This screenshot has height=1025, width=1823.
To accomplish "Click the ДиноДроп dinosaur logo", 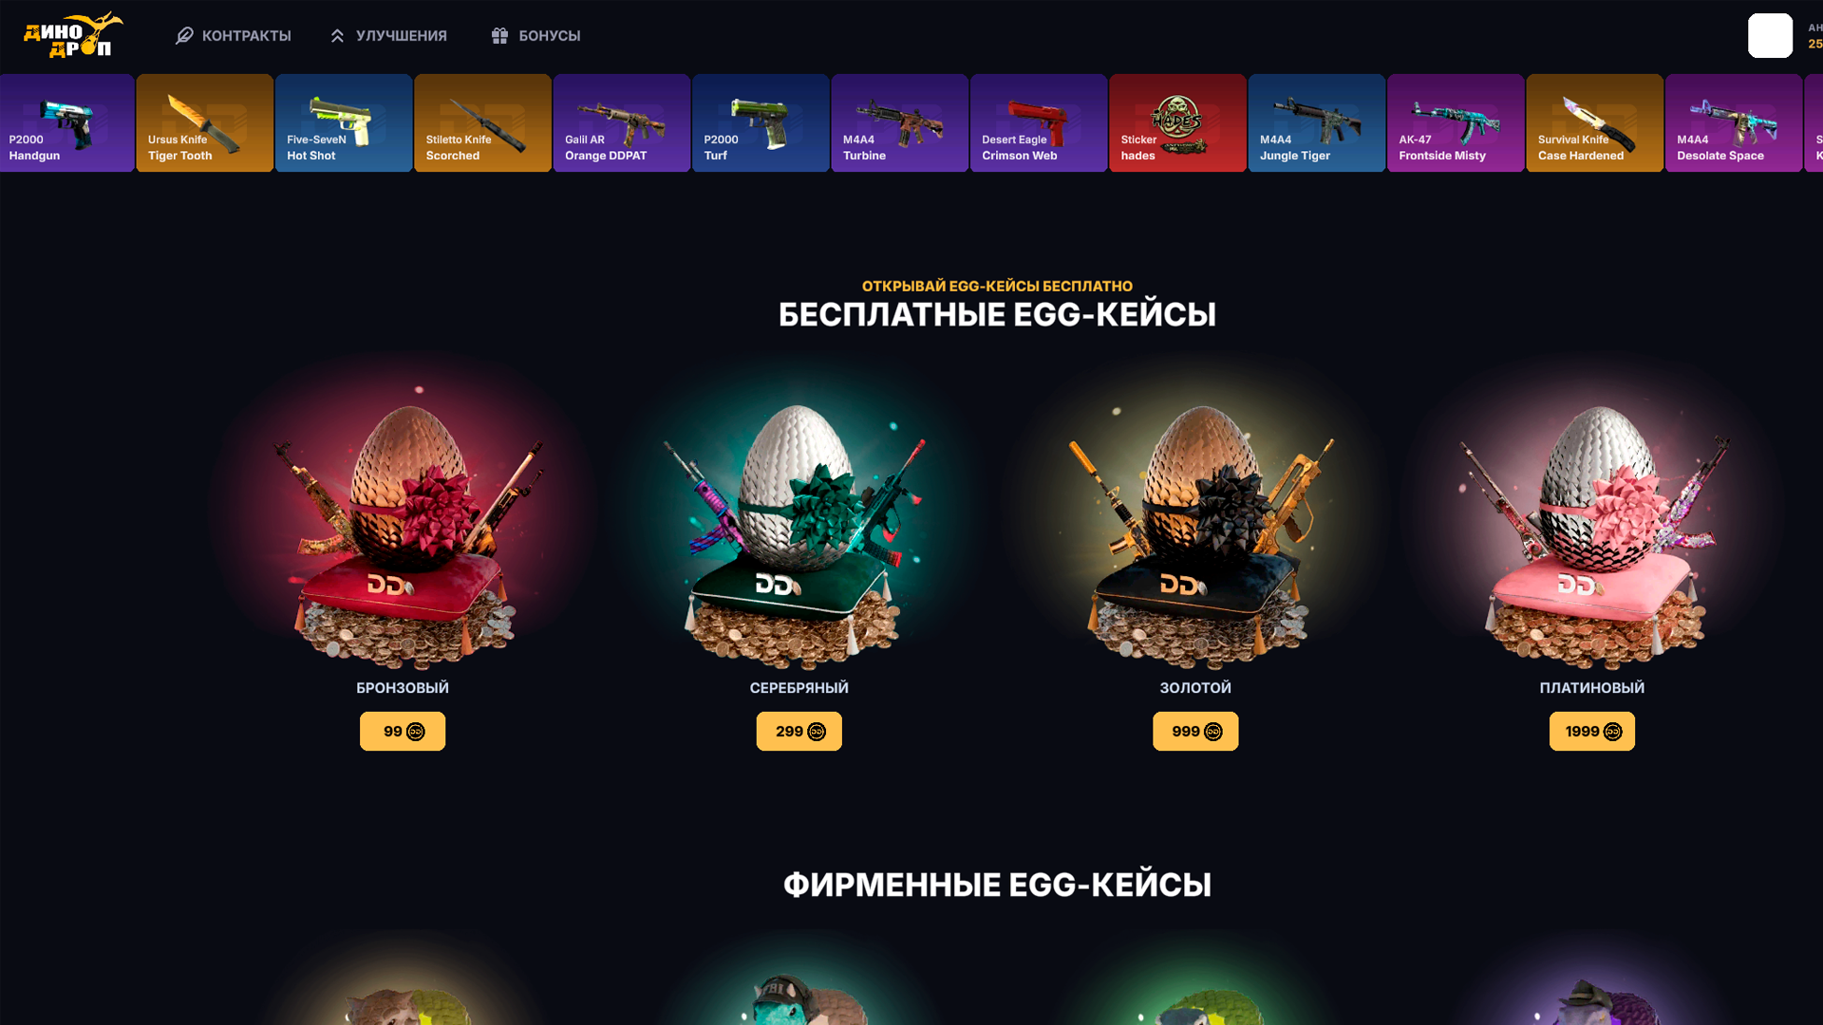I will pos(73,35).
